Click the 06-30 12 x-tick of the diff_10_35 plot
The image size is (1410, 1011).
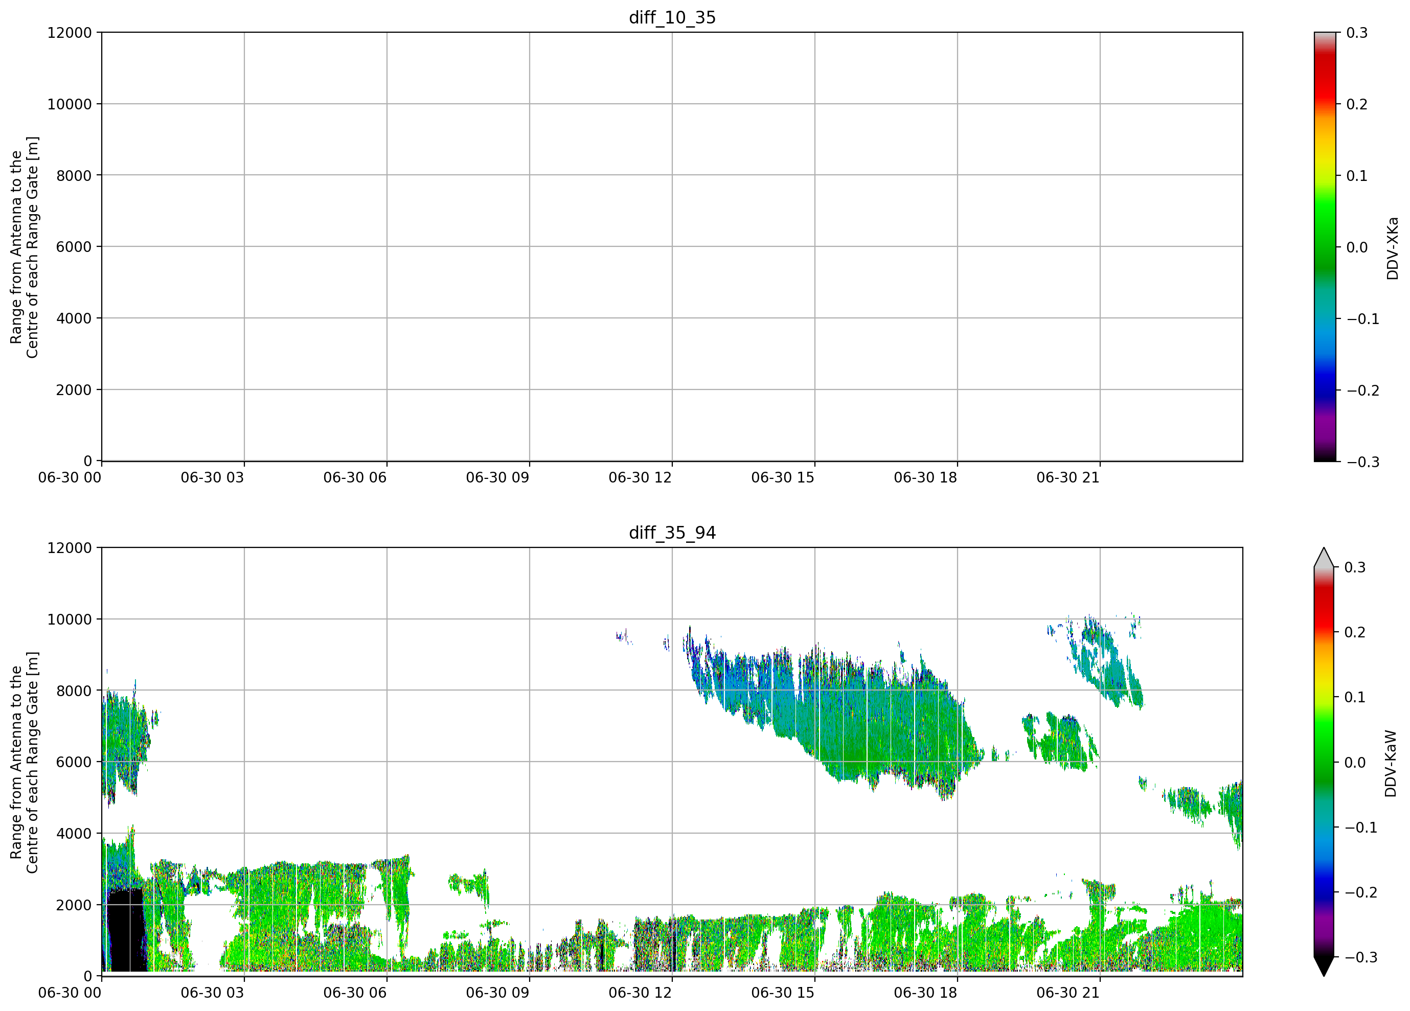tap(640, 477)
